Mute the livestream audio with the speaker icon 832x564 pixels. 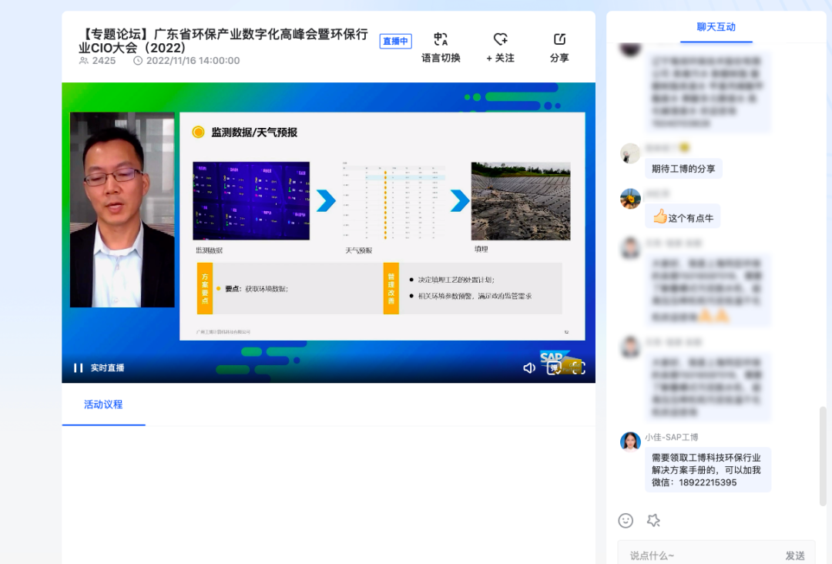[x=529, y=368]
